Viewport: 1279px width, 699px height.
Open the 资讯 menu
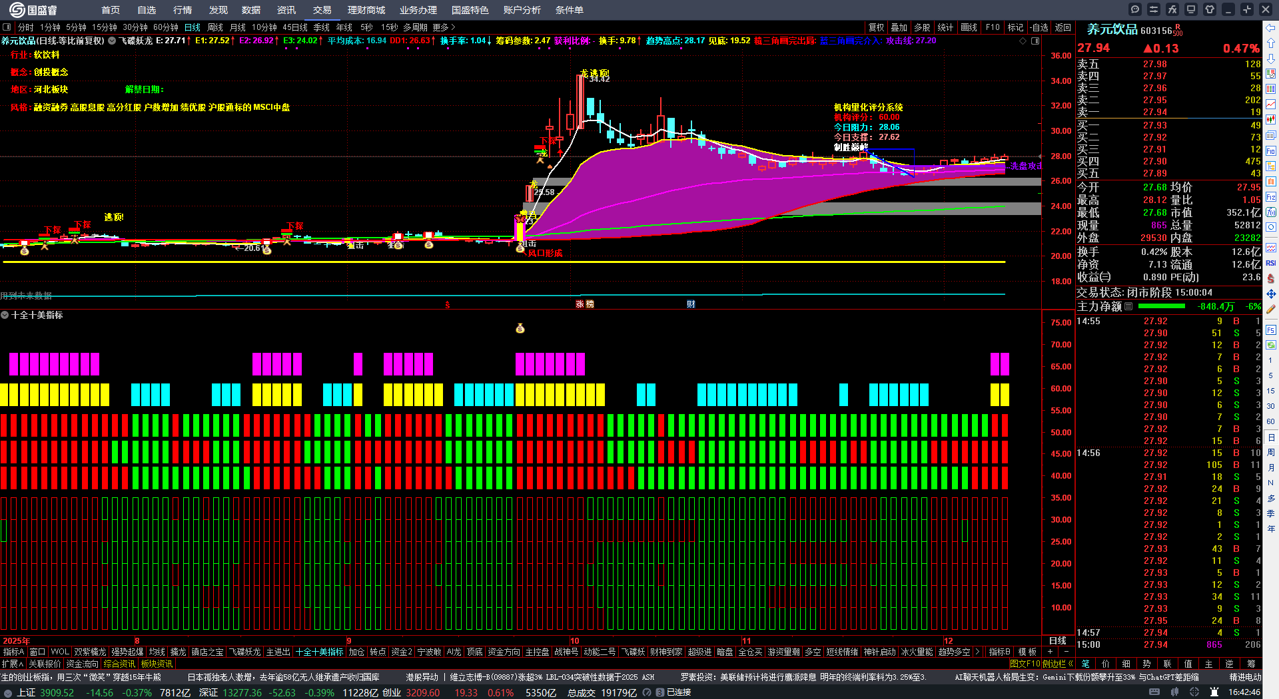click(286, 10)
